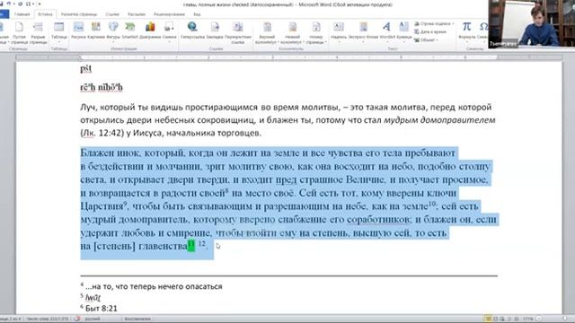Screen dimensions: 575x323
Task: Open the References (Ссылки) tab
Action: [112, 14]
